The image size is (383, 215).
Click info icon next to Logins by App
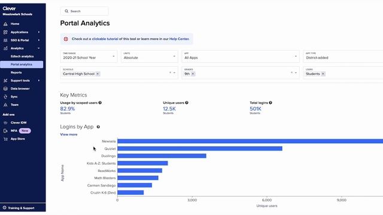pyautogui.click(x=98, y=127)
